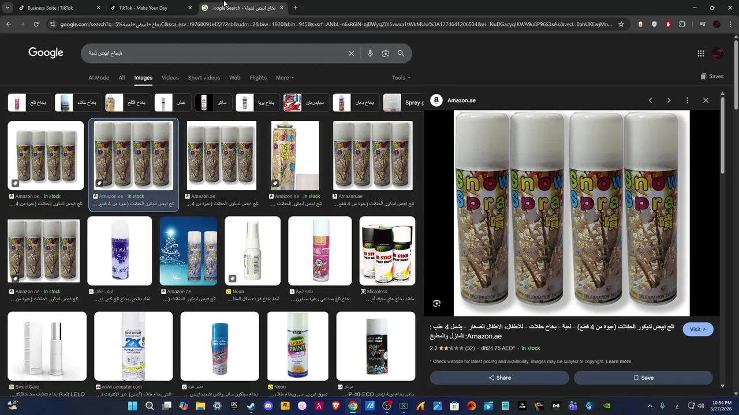Open the new tab plus button

tap(295, 8)
